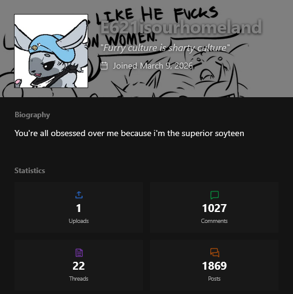
Task: Click the blue Uploads arrow icon
Action: point(79,195)
